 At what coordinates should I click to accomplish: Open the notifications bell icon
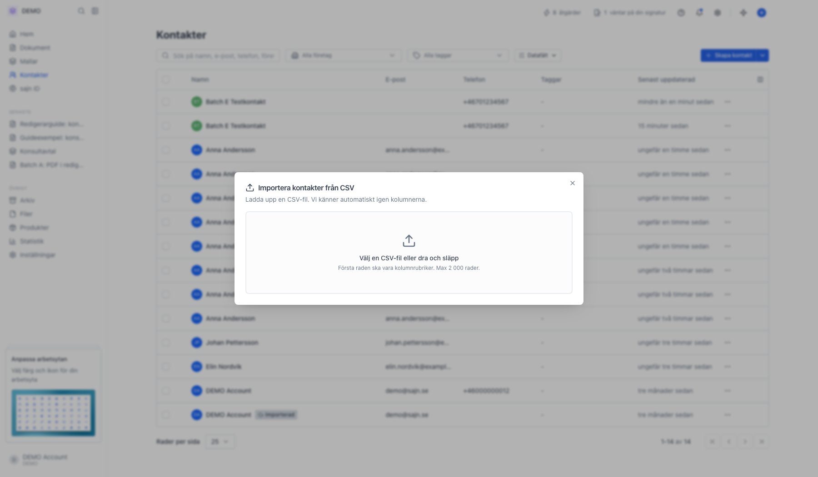(699, 13)
